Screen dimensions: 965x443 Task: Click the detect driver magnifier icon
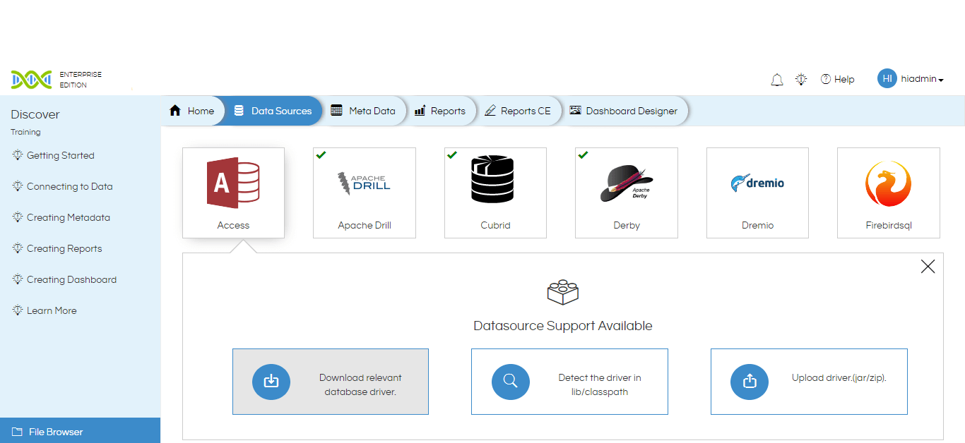[x=511, y=382]
